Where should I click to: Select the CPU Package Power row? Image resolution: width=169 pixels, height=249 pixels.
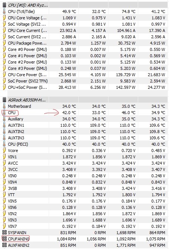tap(84, 43)
